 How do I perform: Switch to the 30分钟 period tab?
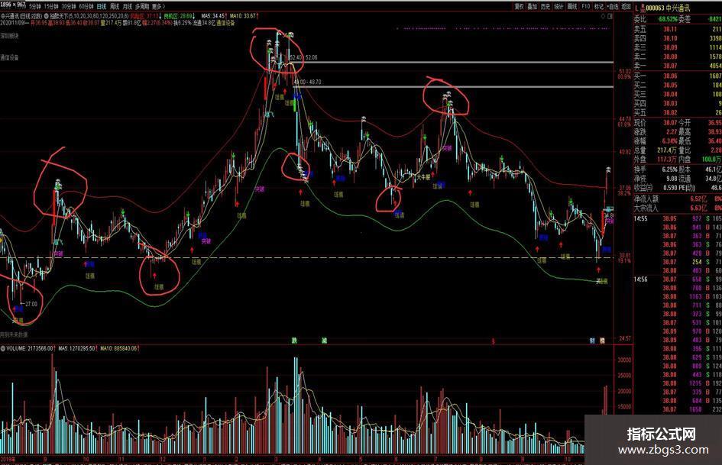pyautogui.click(x=69, y=6)
